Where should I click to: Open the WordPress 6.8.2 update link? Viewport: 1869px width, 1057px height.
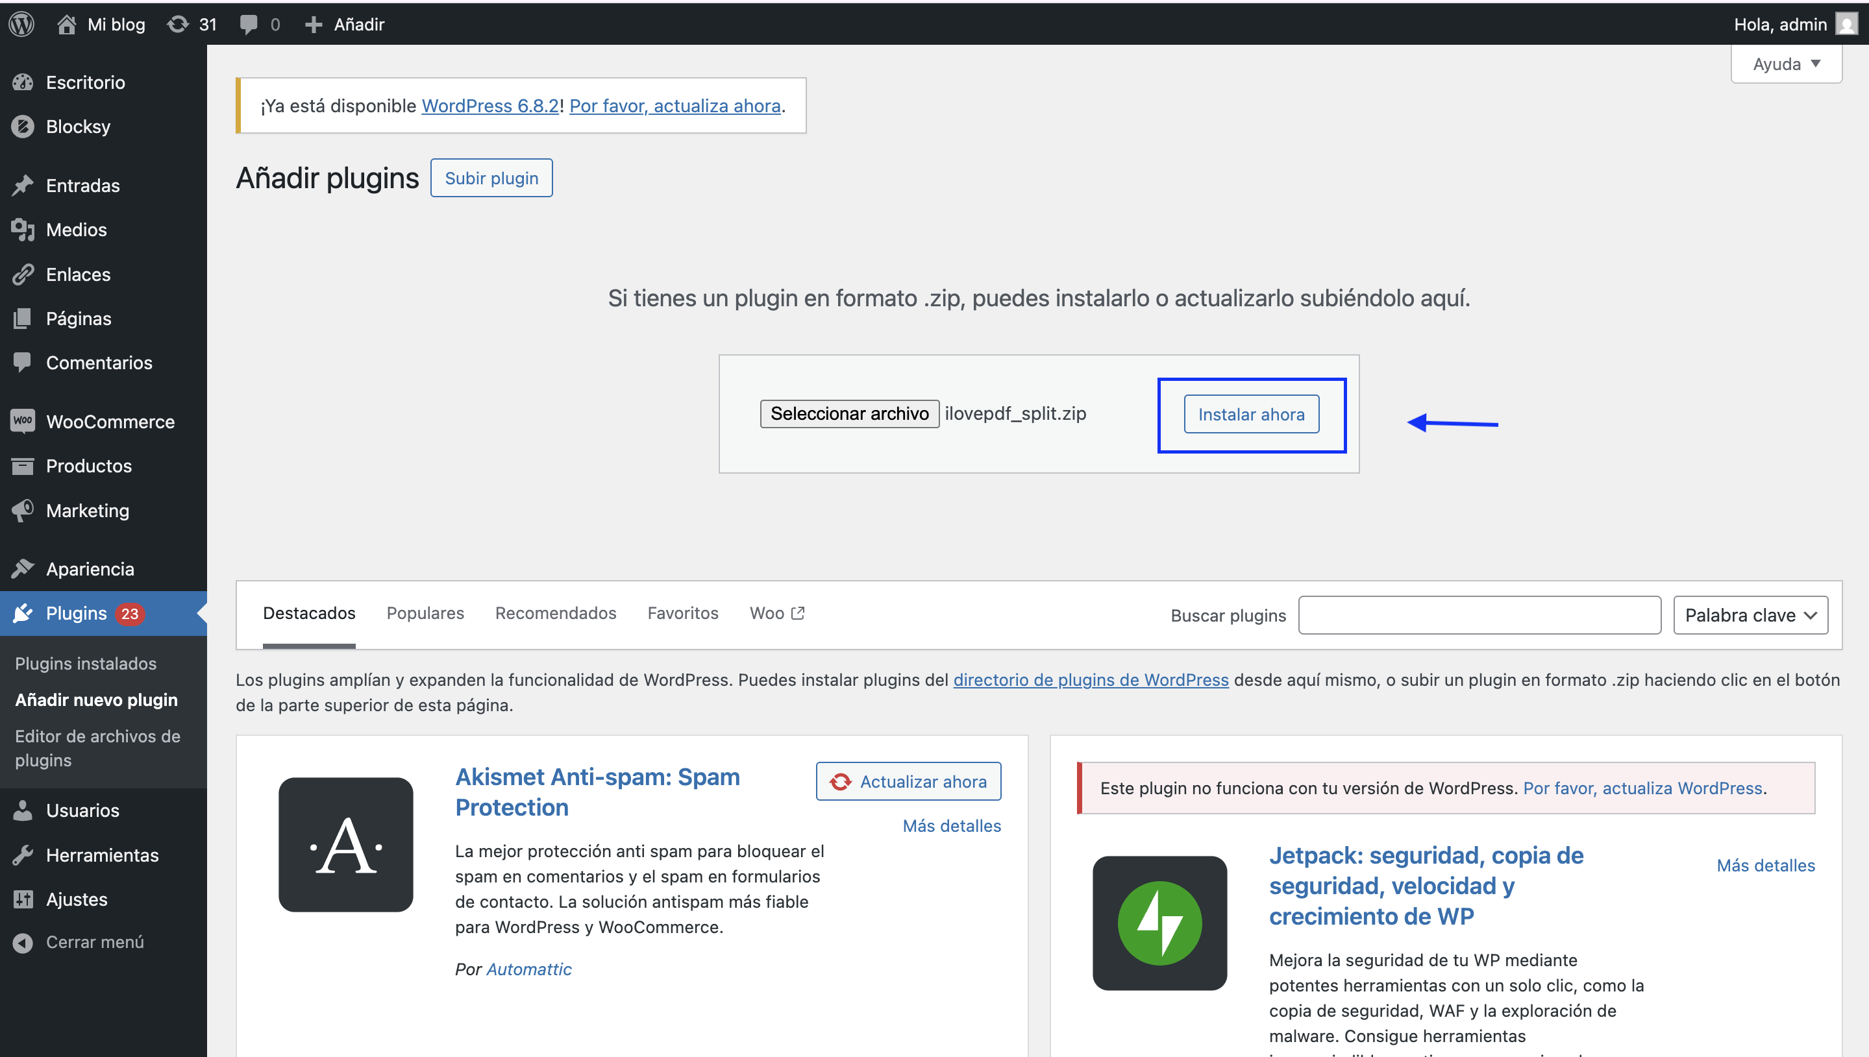(x=489, y=106)
